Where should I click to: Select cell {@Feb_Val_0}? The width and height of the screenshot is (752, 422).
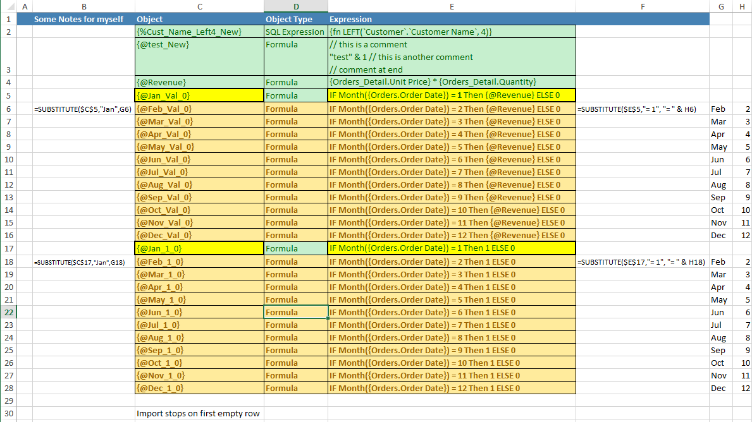199,109
